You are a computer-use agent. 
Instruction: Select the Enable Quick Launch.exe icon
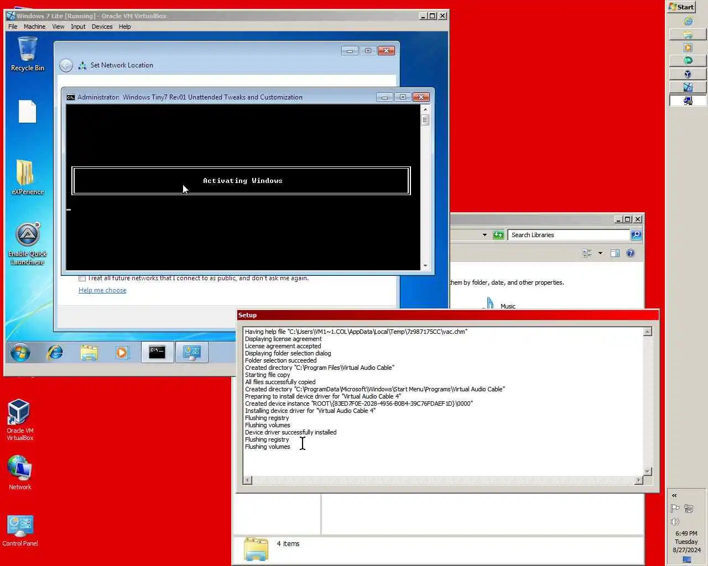28,244
